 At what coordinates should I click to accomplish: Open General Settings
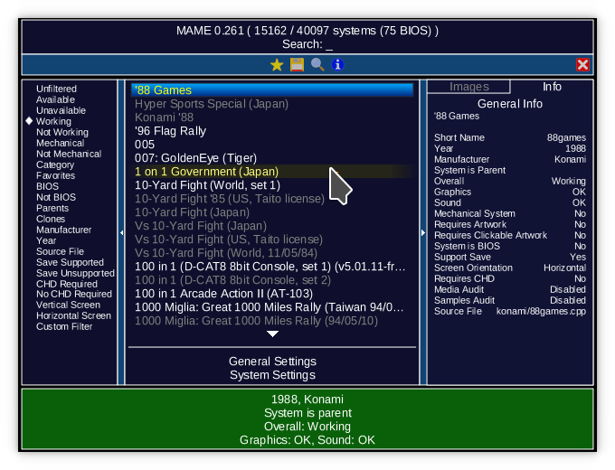272,362
